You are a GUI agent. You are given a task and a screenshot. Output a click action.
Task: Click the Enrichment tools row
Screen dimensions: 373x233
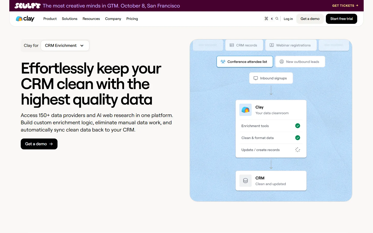(x=271, y=126)
